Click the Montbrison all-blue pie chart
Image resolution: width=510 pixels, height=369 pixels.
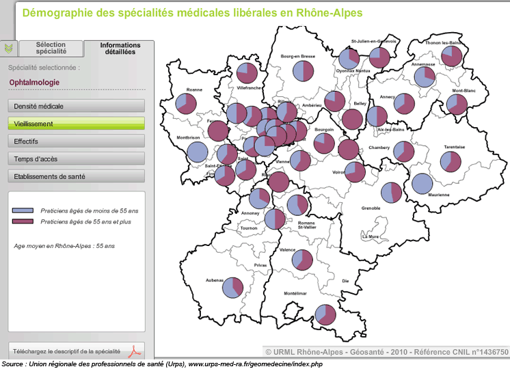[198, 152]
